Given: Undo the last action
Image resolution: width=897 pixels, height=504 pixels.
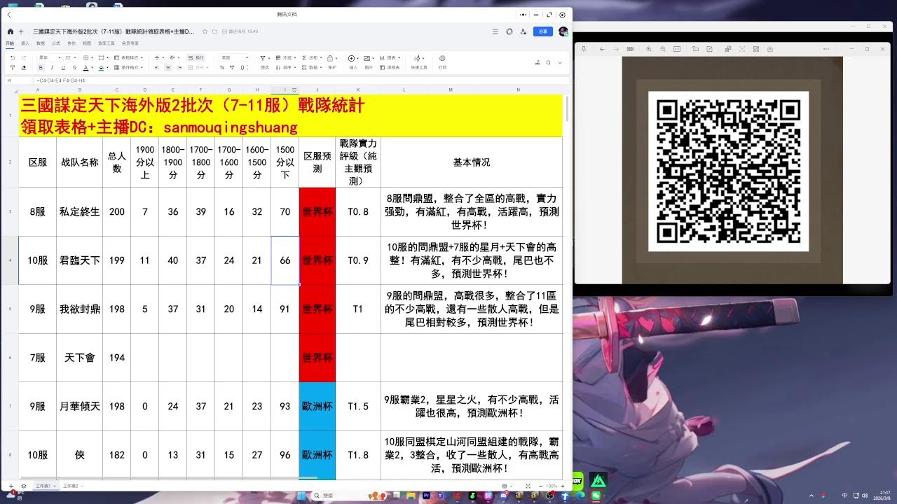Looking at the screenshot, I should [13, 58].
